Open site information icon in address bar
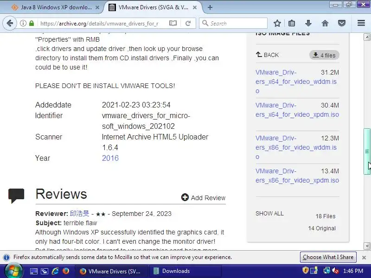This screenshot has width=371, height=278. click(23, 23)
